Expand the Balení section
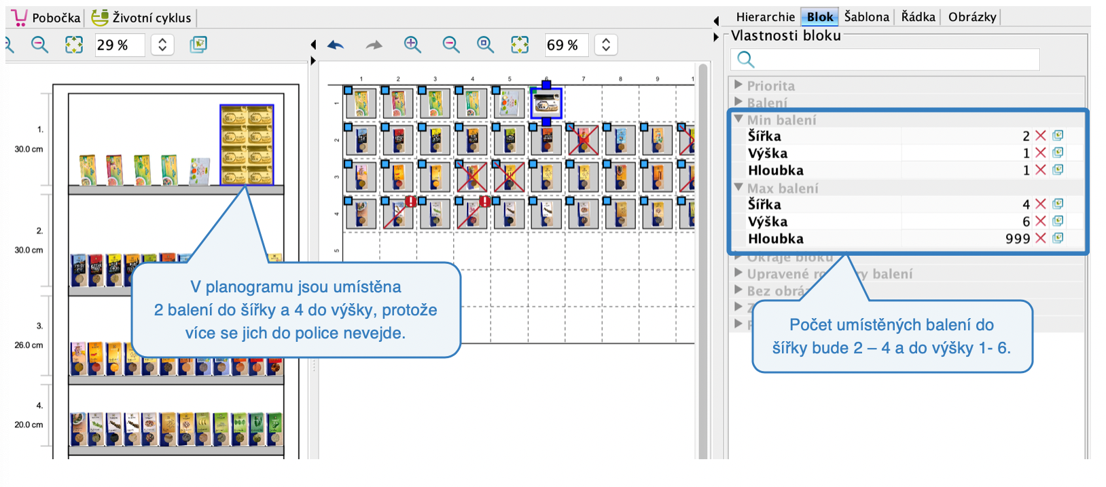The image size is (1106, 487). (738, 102)
